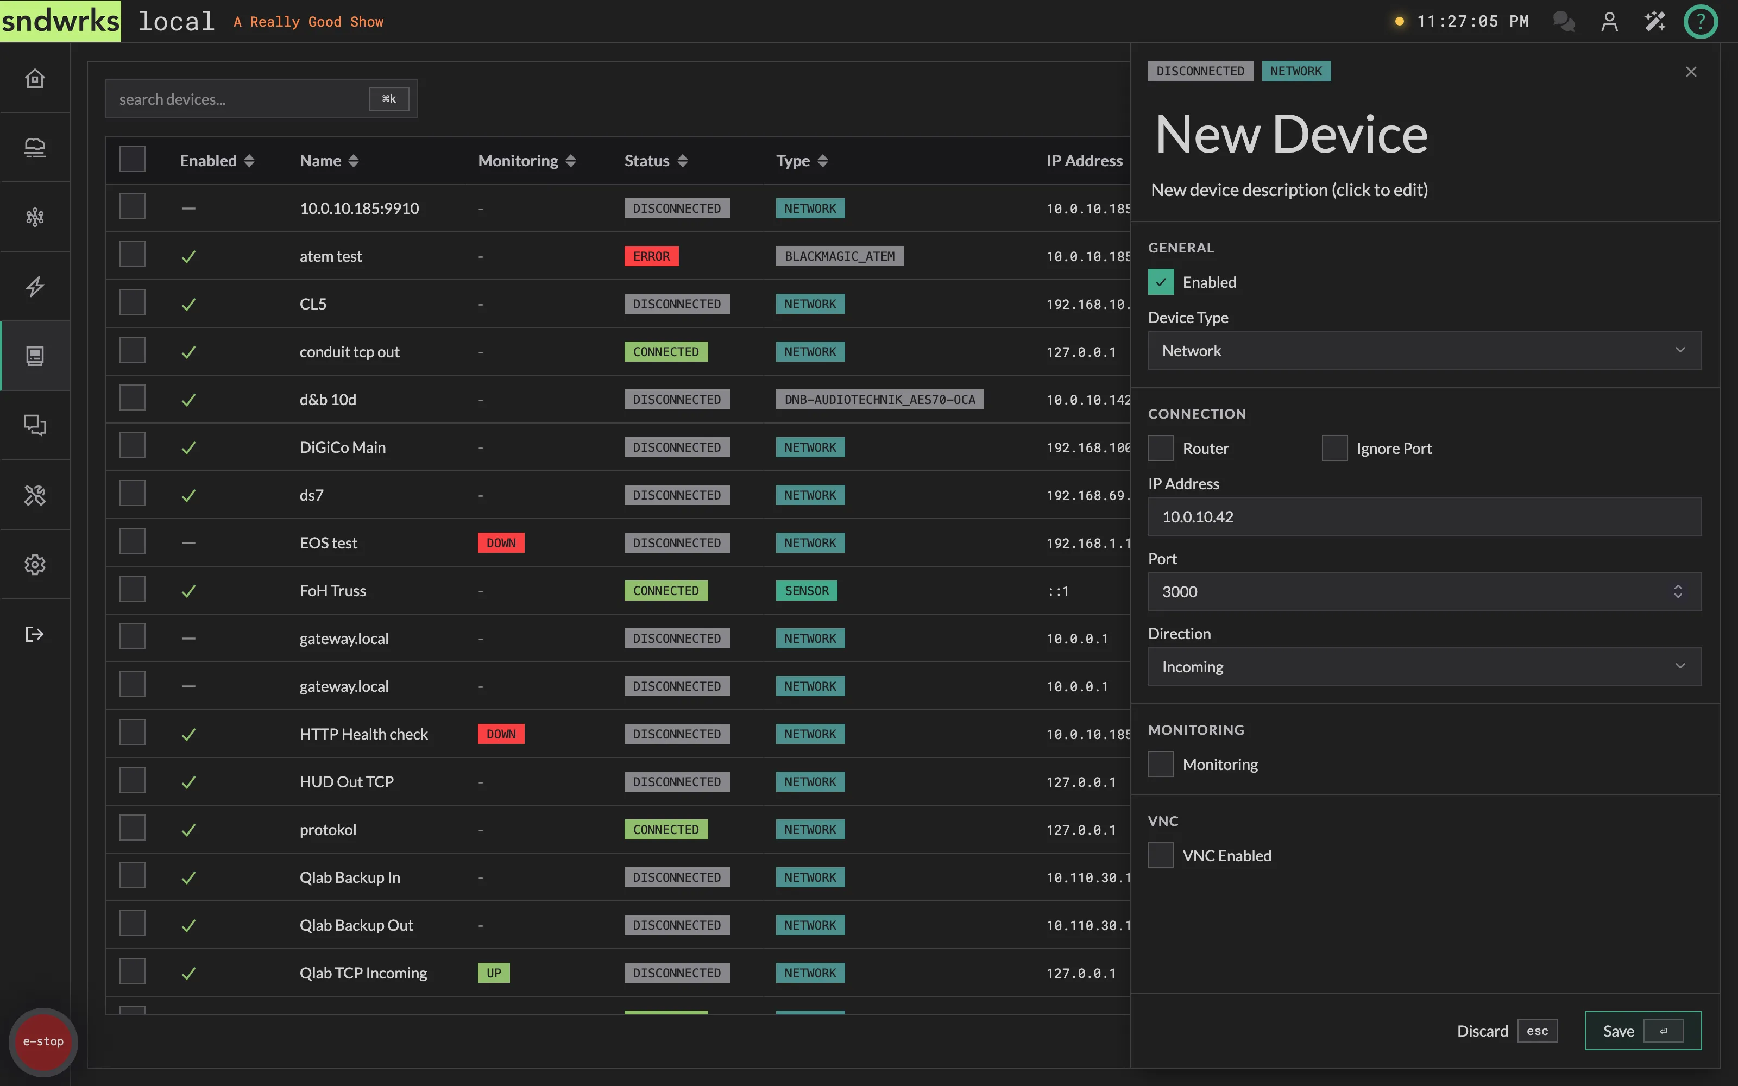Edit the new device description text
This screenshot has width=1738, height=1086.
click(x=1289, y=190)
